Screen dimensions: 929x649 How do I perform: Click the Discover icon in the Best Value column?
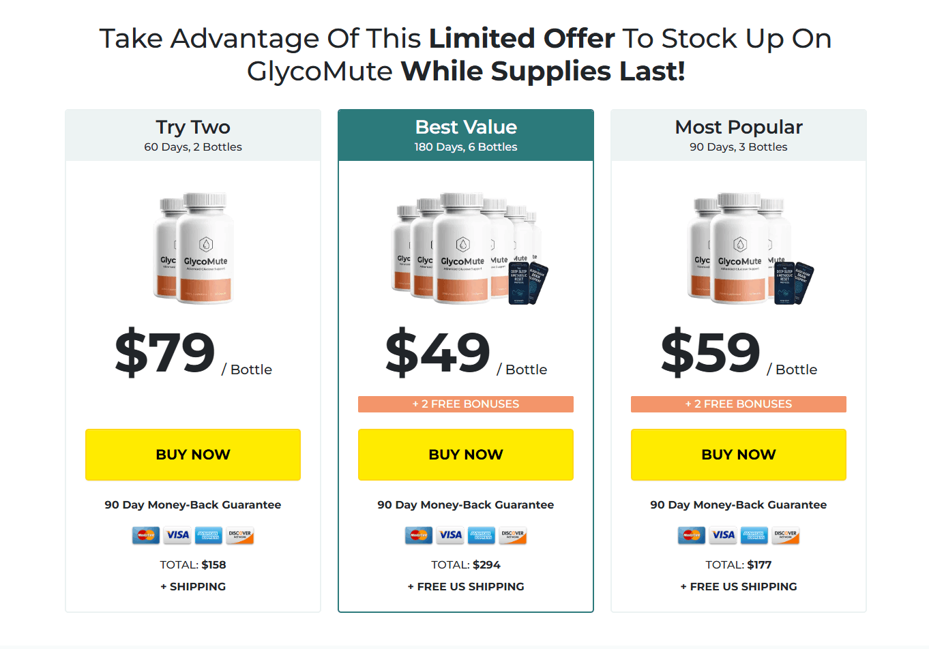click(x=513, y=535)
